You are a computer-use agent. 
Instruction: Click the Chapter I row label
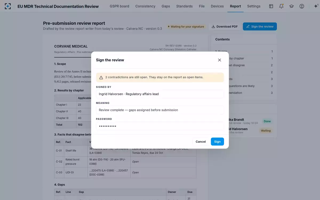click(x=65, y=105)
